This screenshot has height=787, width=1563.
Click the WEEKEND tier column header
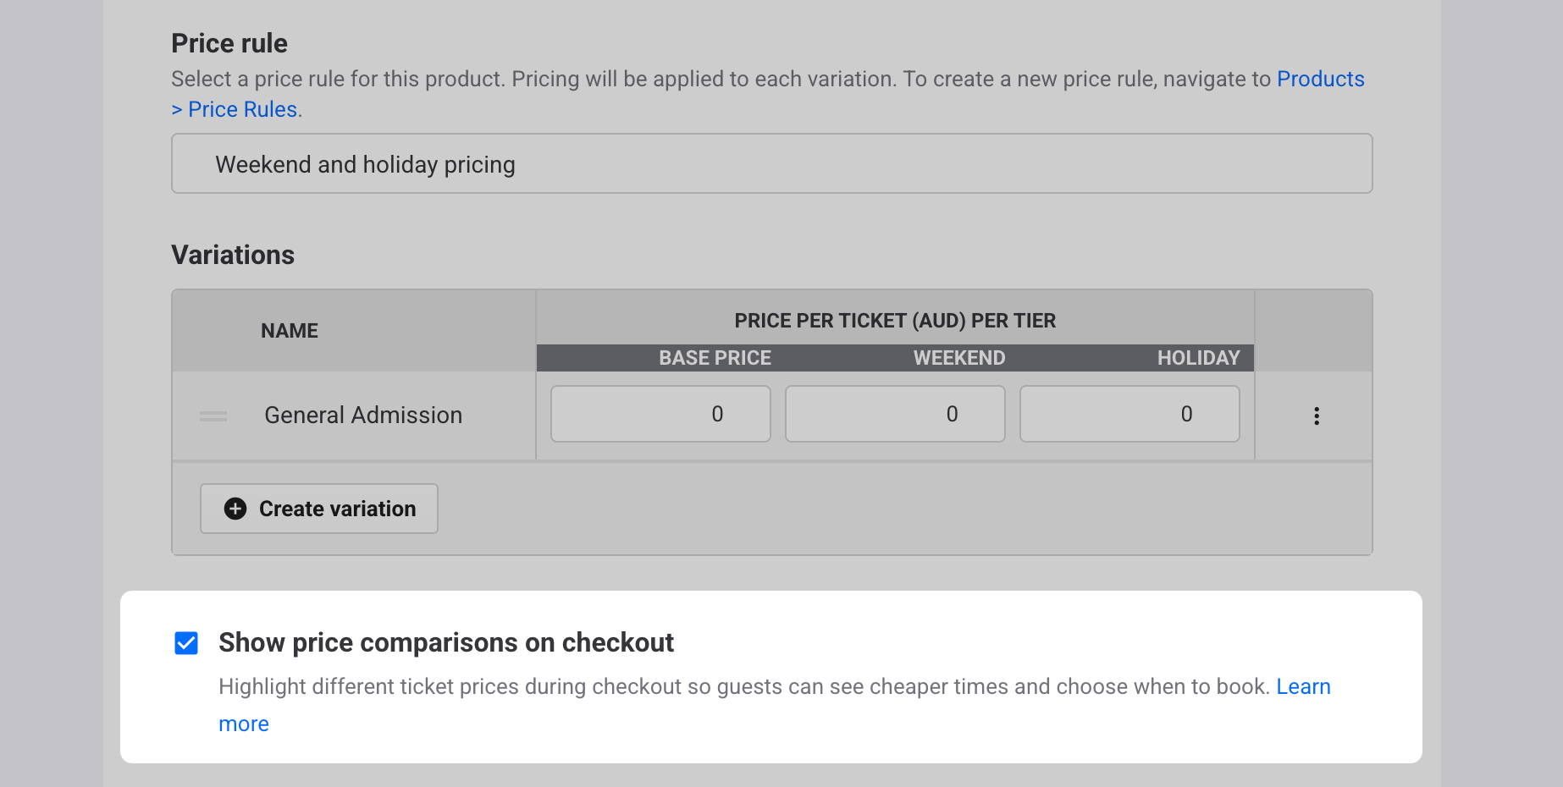click(958, 358)
